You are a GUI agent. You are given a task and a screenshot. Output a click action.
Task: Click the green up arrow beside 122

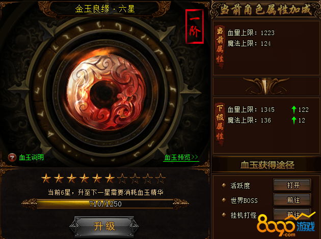pos(294,110)
